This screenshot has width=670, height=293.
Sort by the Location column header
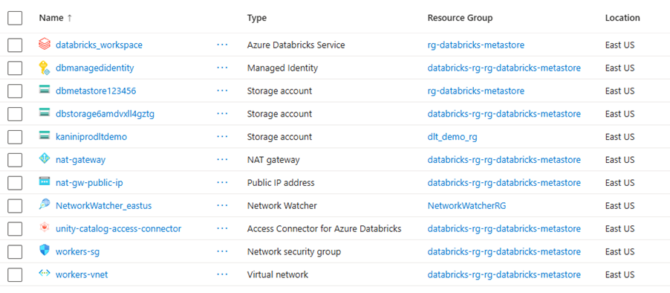[x=622, y=18]
